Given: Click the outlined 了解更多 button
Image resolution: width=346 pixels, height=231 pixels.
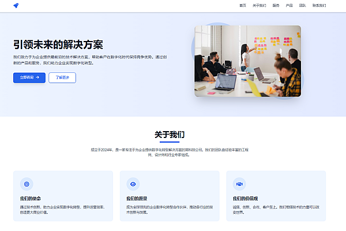Looking at the screenshot, I should pos(62,77).
